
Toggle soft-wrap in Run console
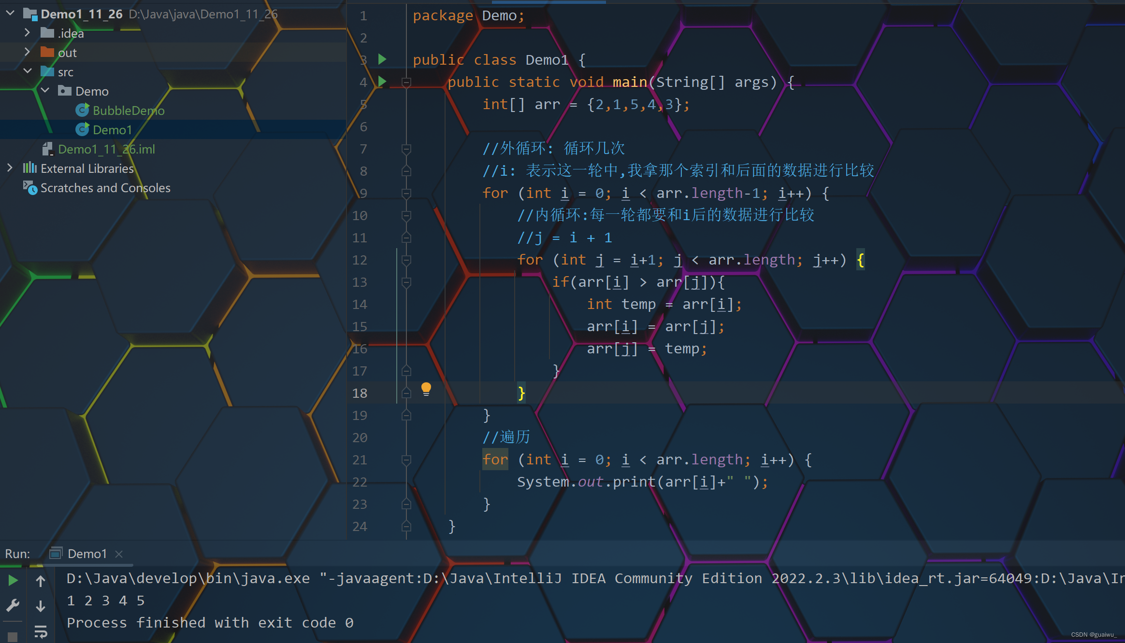41,631
